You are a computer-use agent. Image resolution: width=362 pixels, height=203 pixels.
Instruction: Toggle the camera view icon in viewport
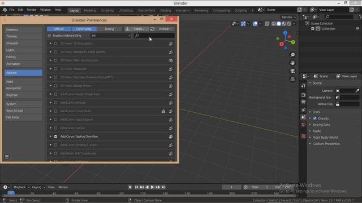(x=292, y=71)
